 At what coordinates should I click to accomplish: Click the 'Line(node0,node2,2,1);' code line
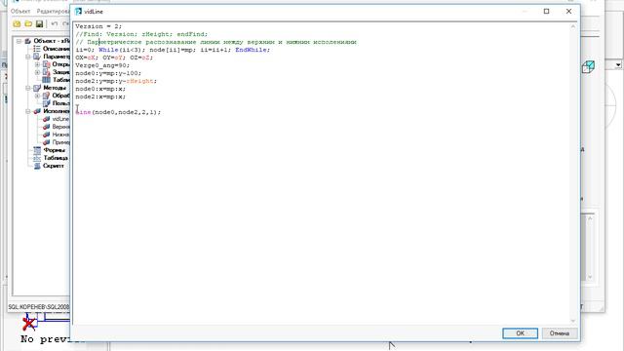pyautogui.click(x=118, y=112)
